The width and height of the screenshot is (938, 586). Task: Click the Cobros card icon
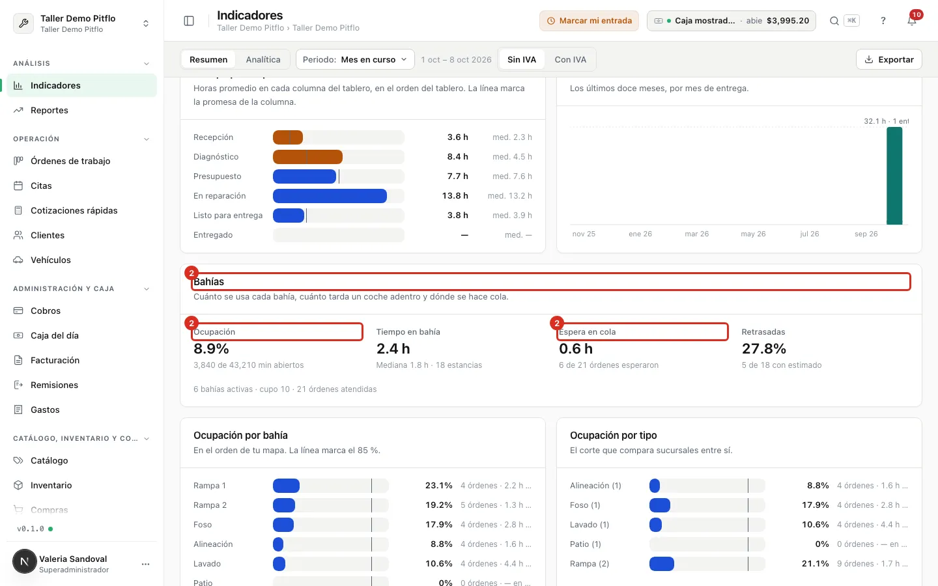coord(18,311)
